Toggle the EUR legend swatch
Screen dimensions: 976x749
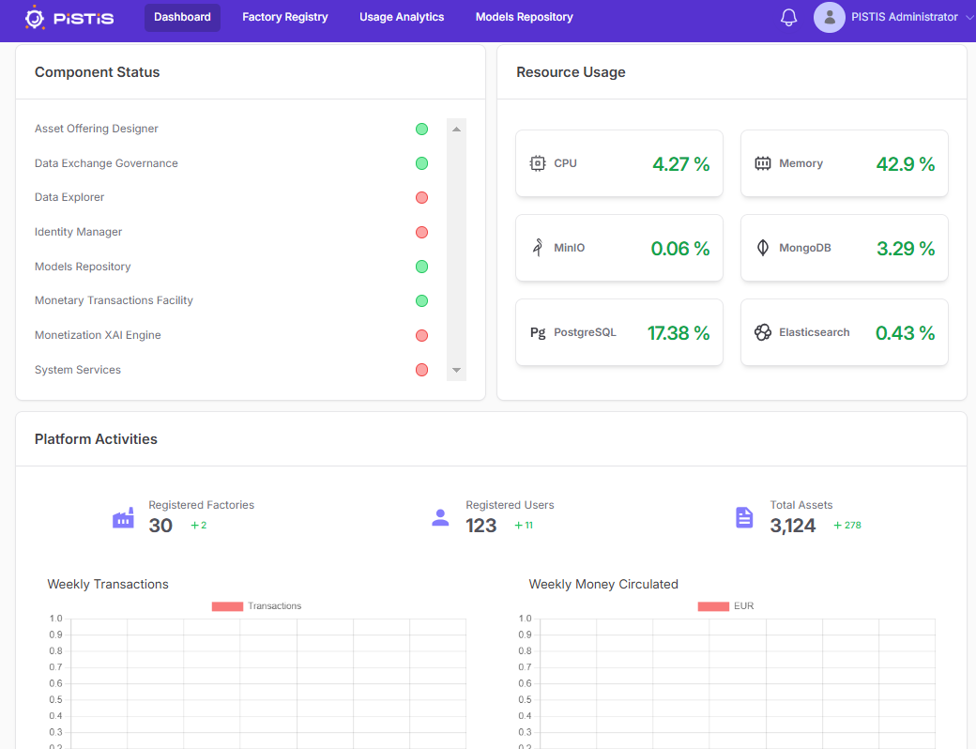click(713, 606)
